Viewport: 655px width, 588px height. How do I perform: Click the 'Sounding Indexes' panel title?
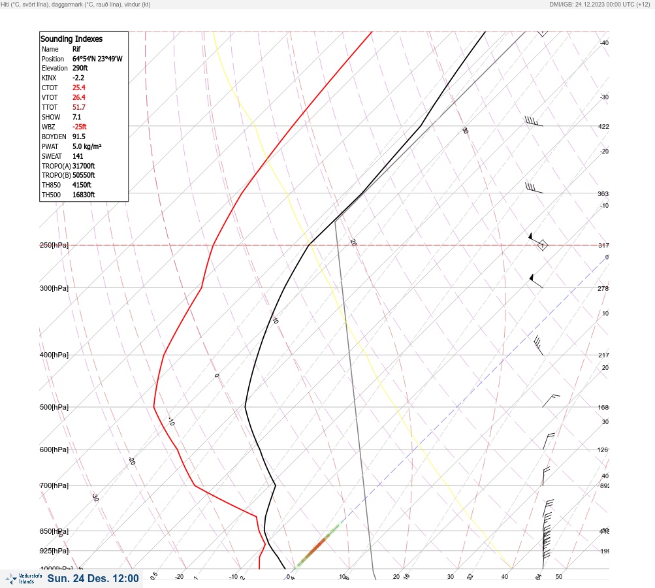click(71, 39)
